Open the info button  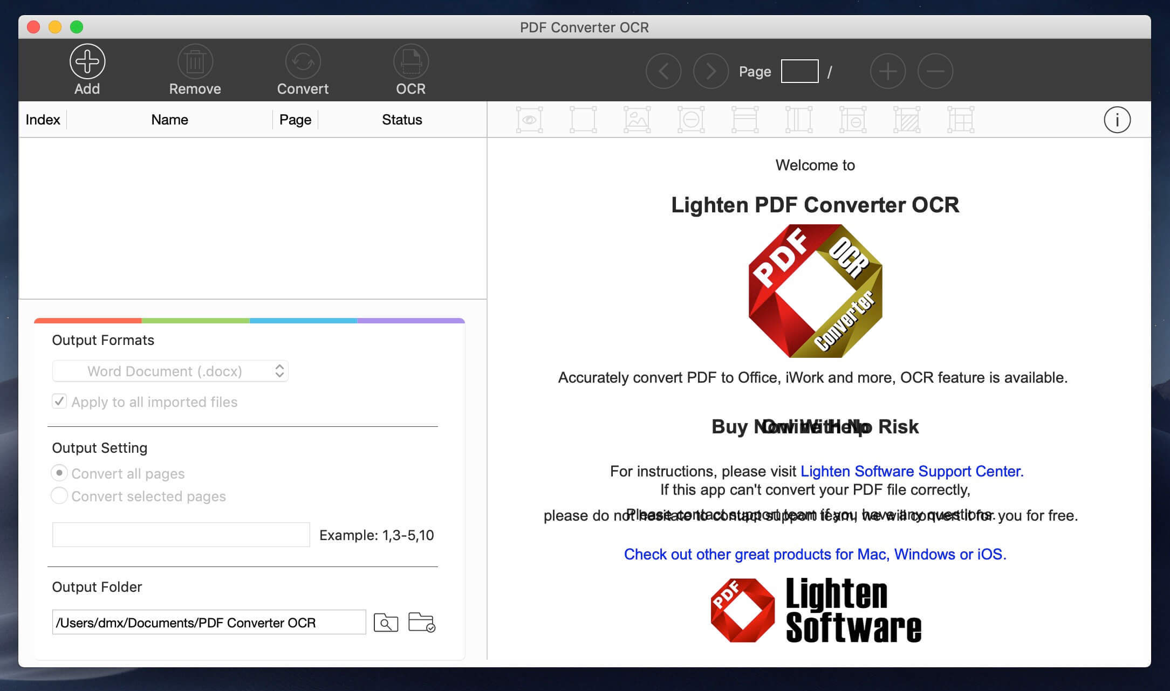tap(1117, 120)
